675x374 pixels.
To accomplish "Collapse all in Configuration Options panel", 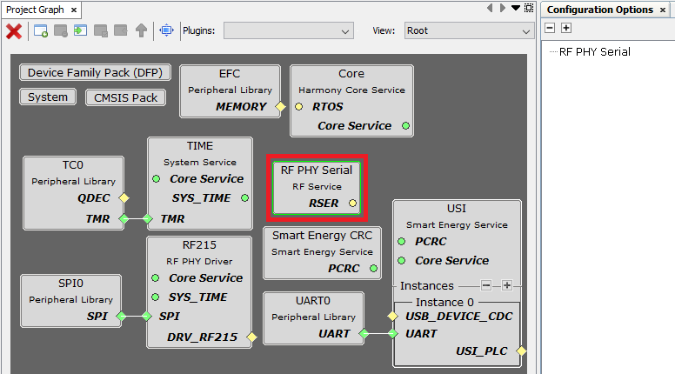I will [551, 28].
